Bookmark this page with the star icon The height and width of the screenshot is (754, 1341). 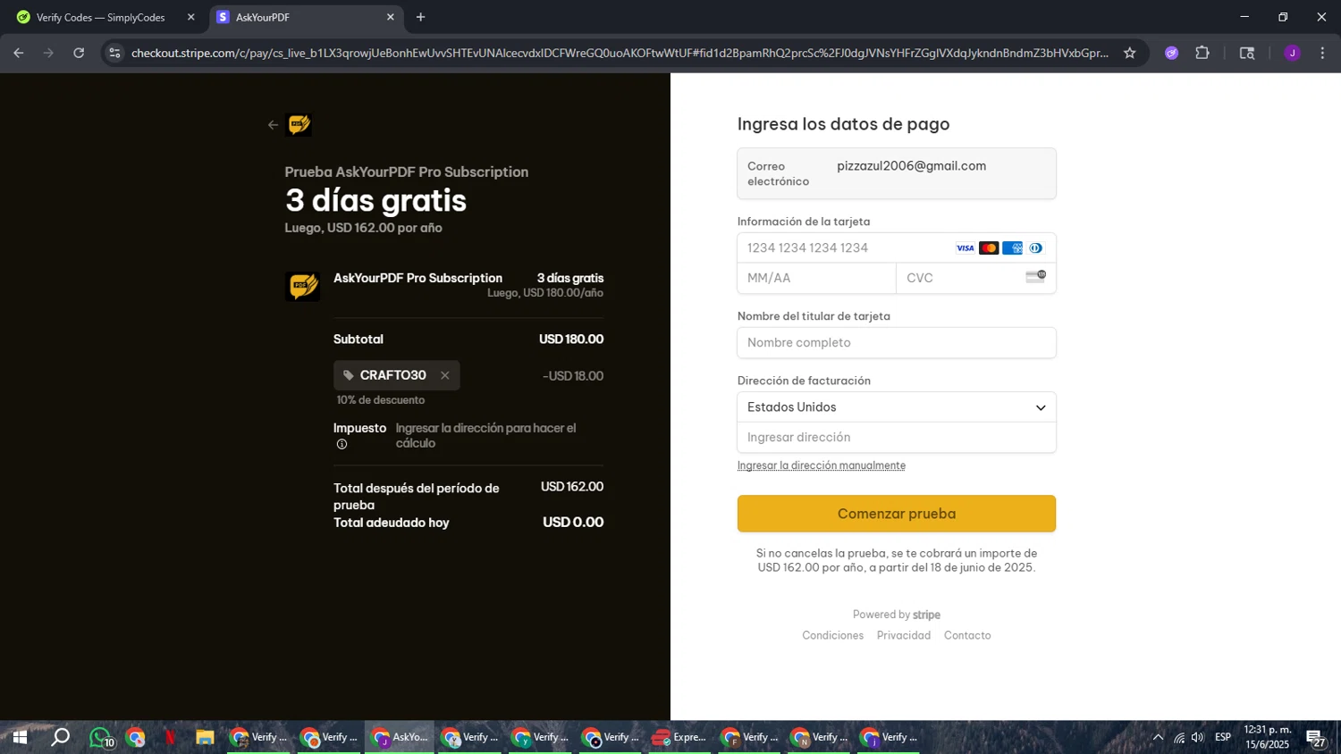(x=1130, y=53)
